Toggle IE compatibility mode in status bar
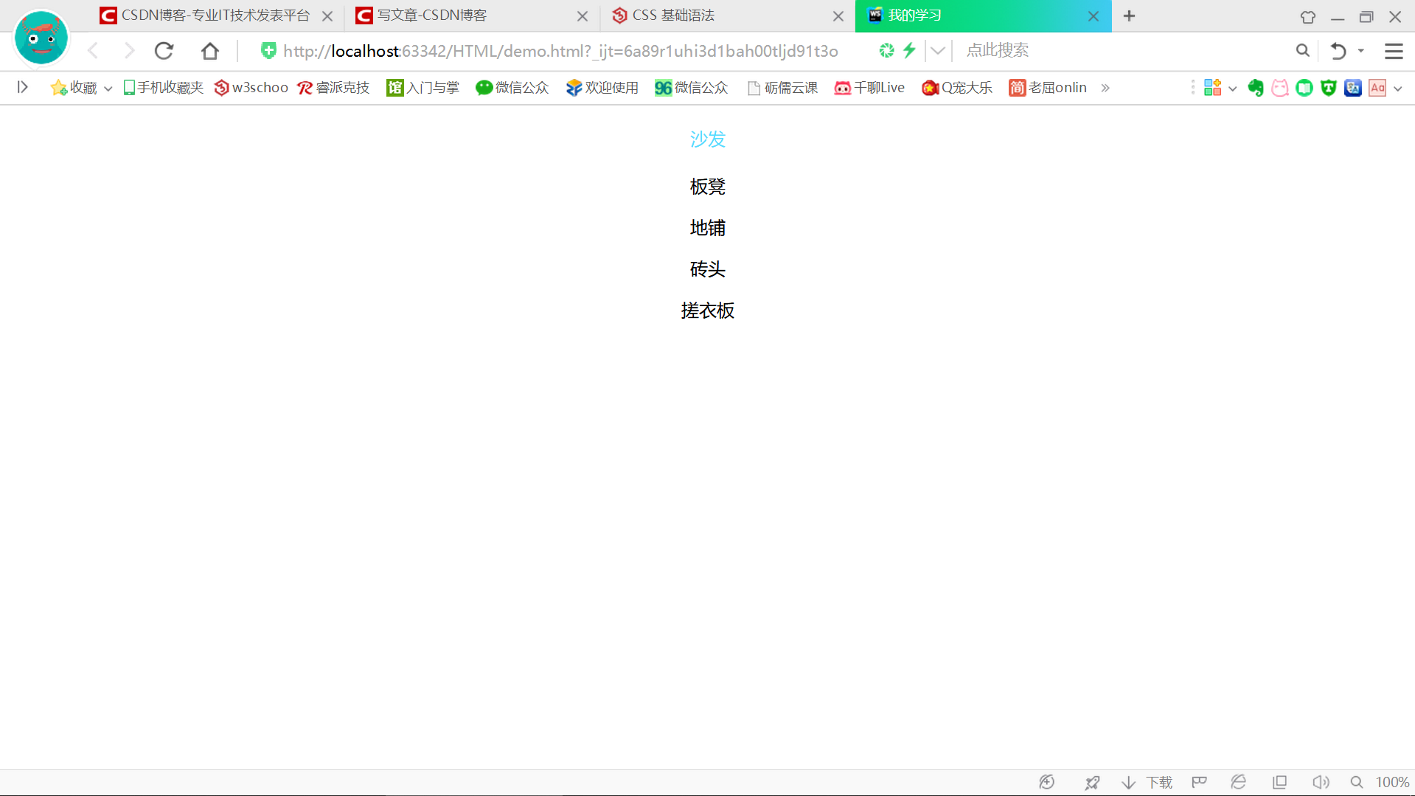 pos(1238,782)
